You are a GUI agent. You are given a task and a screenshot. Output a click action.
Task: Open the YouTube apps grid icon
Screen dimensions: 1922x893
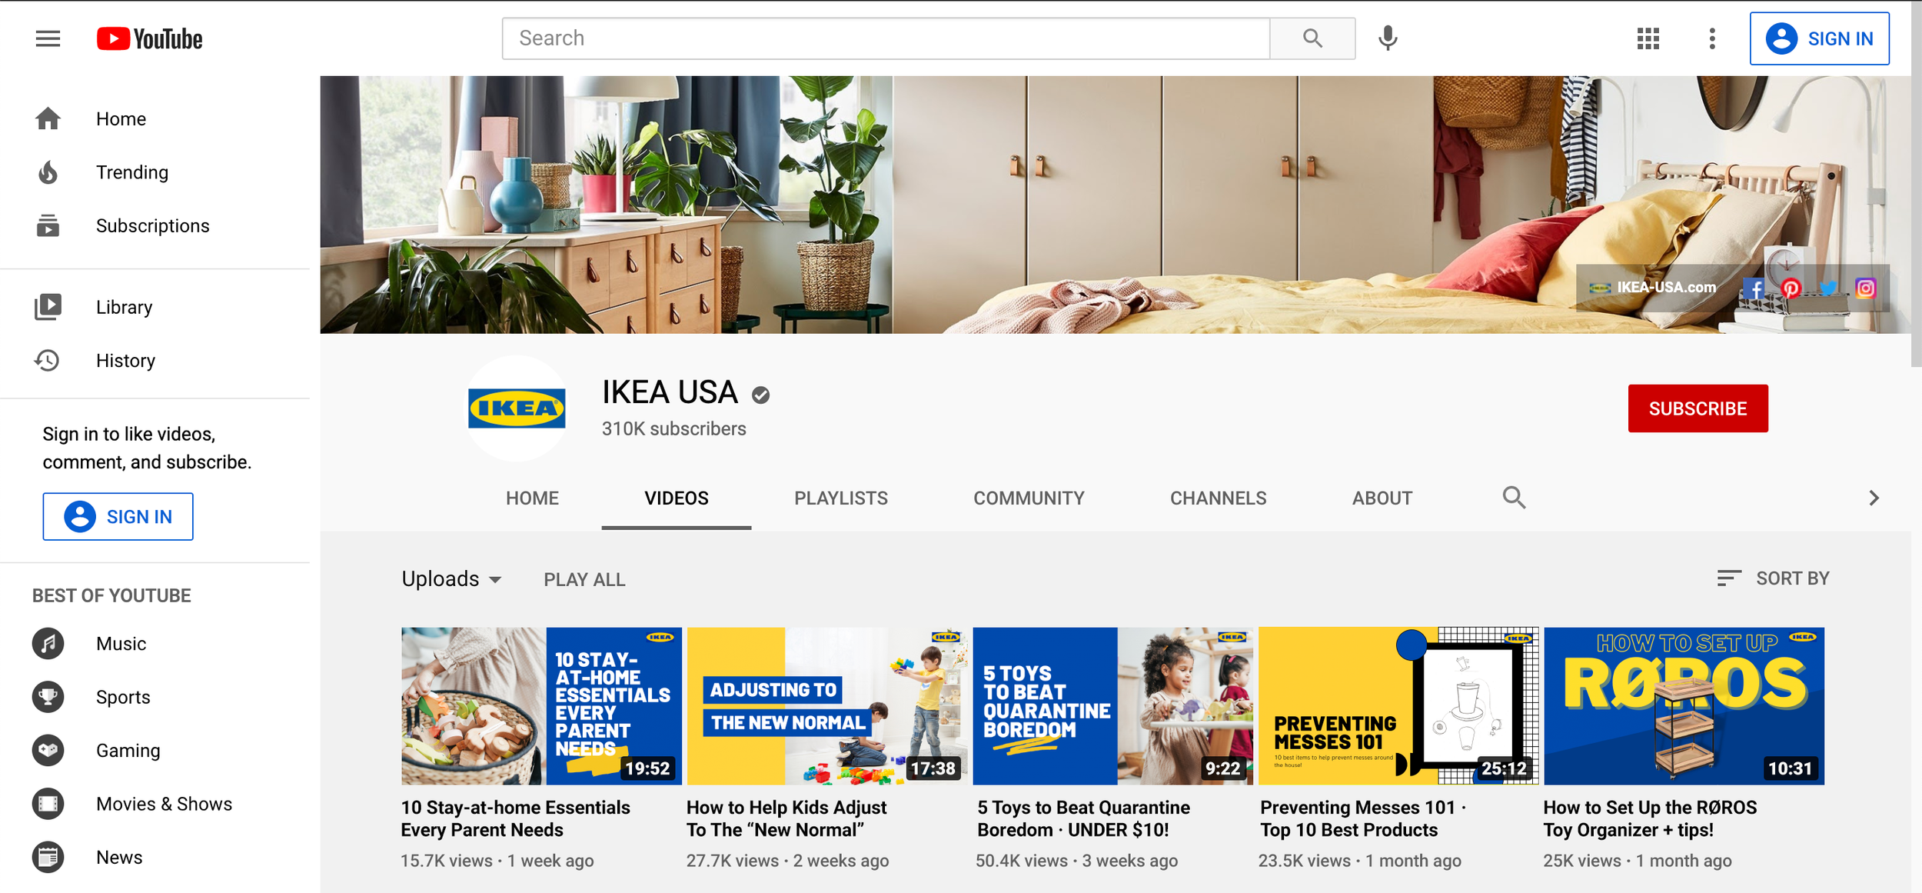coord(1648,38)
